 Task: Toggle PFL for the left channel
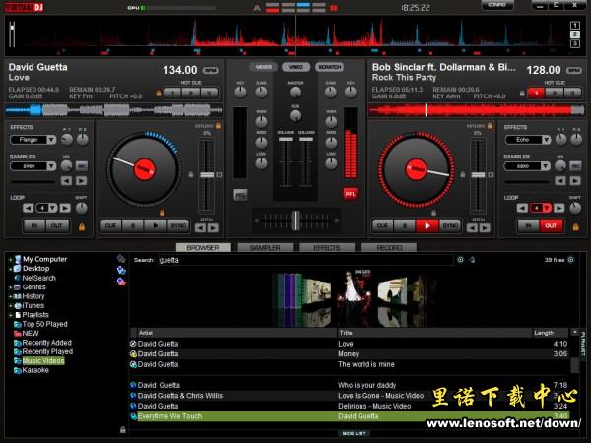pyautogui.click(x=240, y=195)
